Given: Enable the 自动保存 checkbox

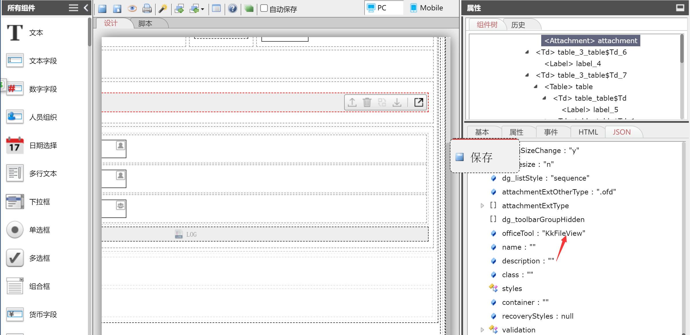Looking at the screenshot, I should pos(264,8).
